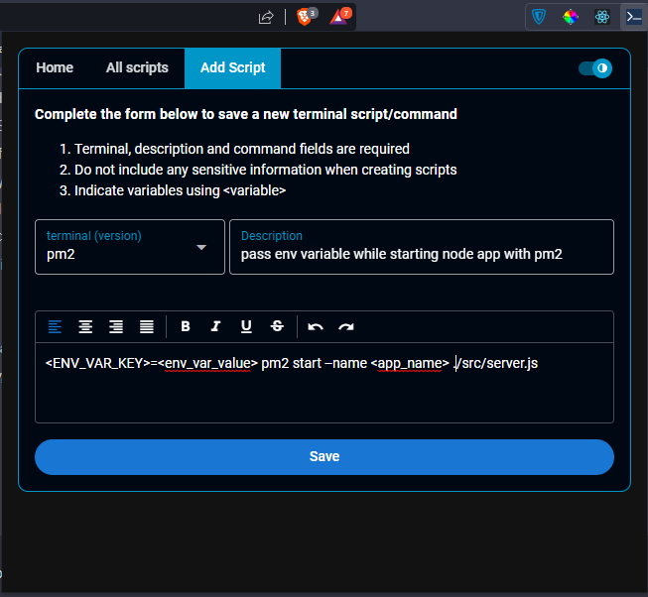This screenshot has width=648, height=597.
Task: Switch to the Home tab
Action: click(x=55, y=67)
